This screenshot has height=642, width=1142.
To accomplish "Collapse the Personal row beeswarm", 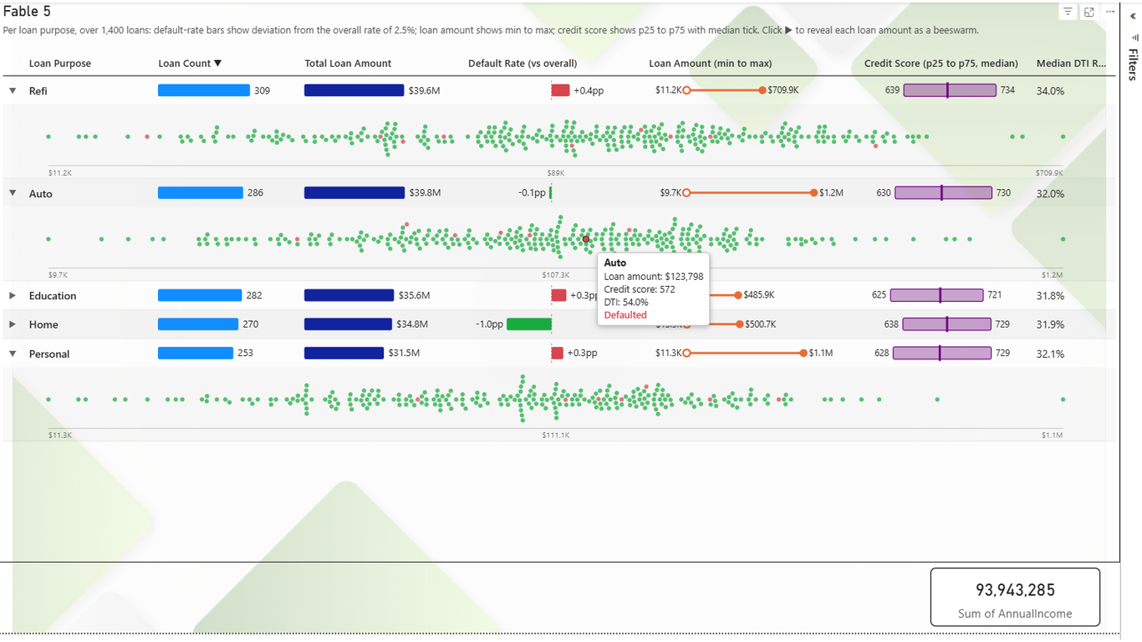I will pyautogui.click(x=13, y=354).
